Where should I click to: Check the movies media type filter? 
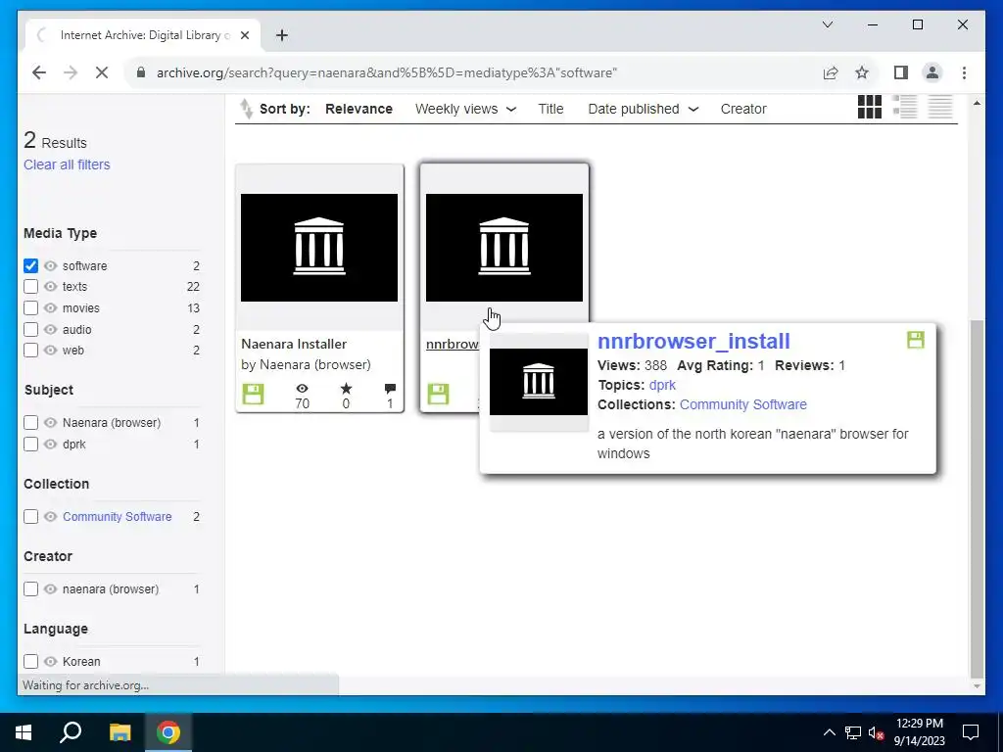(30, 307)
